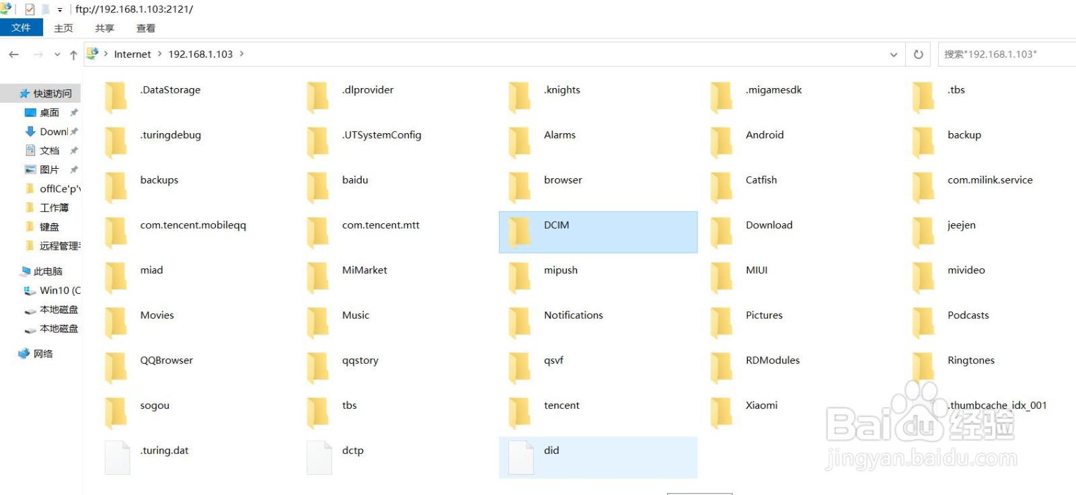Click the search box for 192.168.1.103

(x=1007, y=54)
